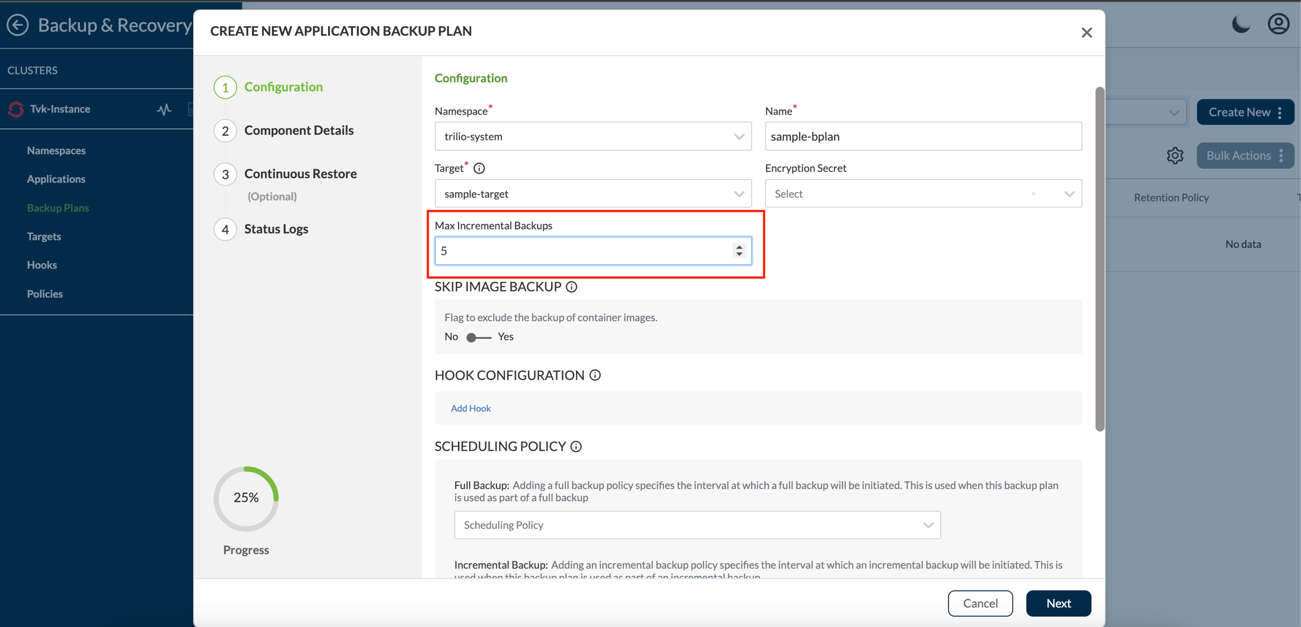Screen dimensions: 1301x627
Task: Expand the Encryption Secret select dropdown
Action: [923, 194]
